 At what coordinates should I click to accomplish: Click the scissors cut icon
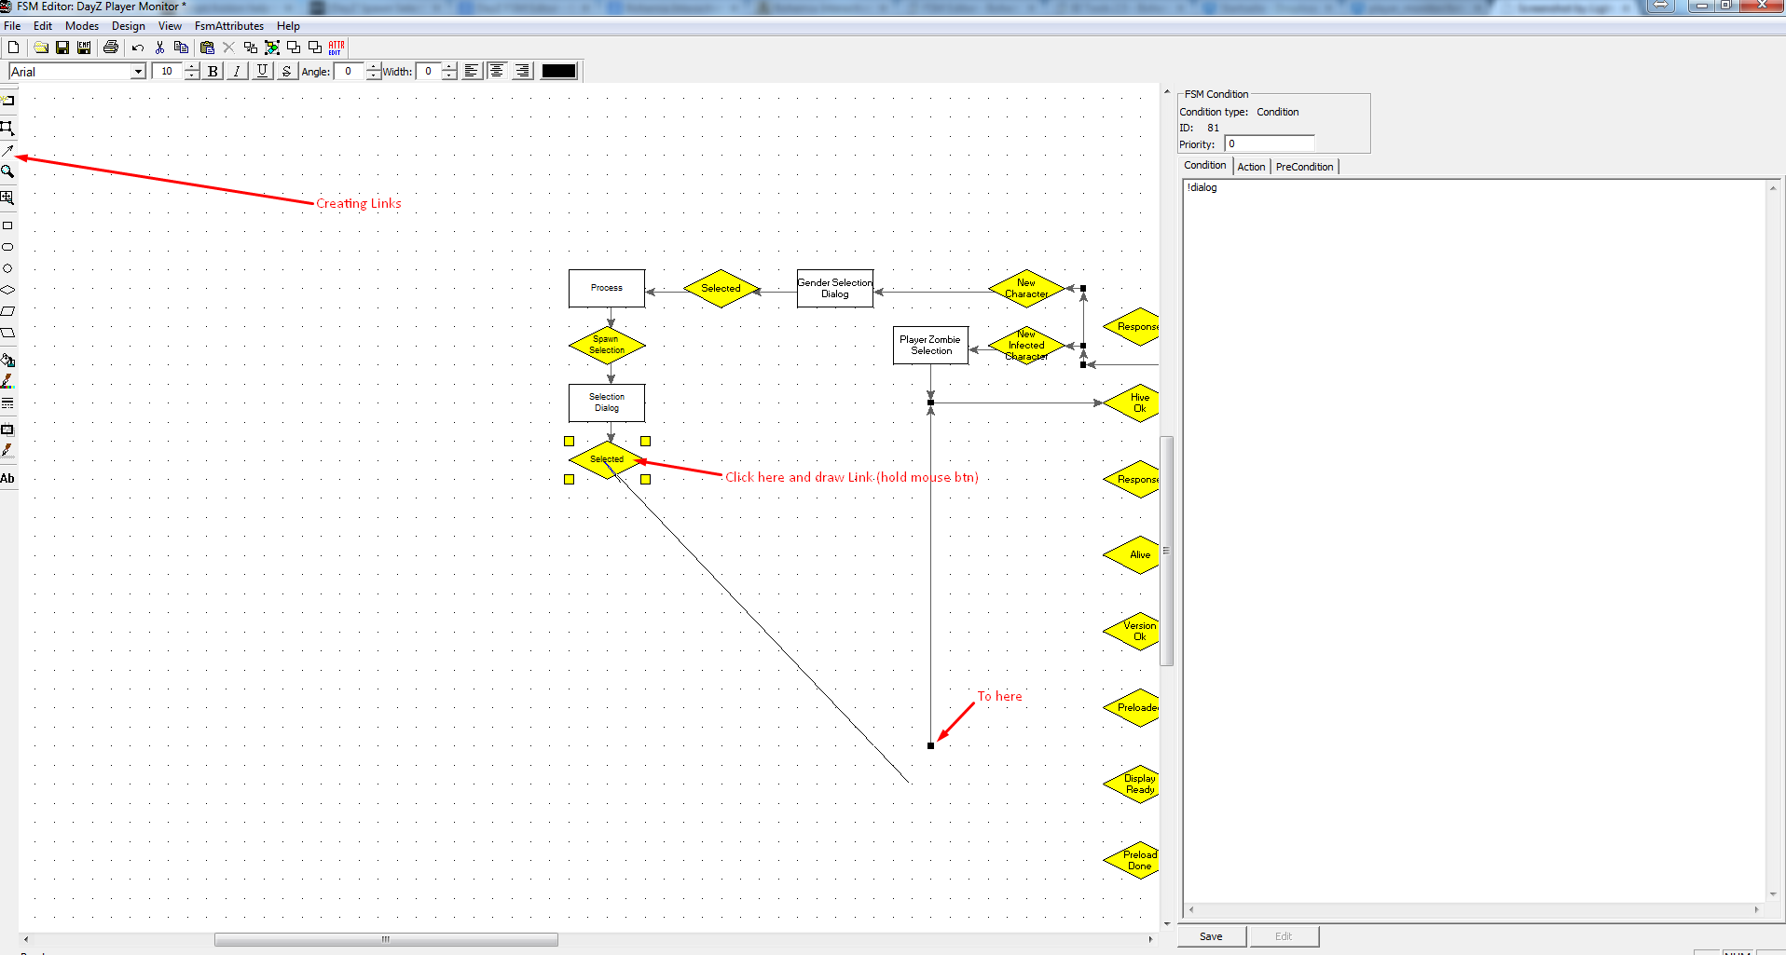[x=159, y=48]
